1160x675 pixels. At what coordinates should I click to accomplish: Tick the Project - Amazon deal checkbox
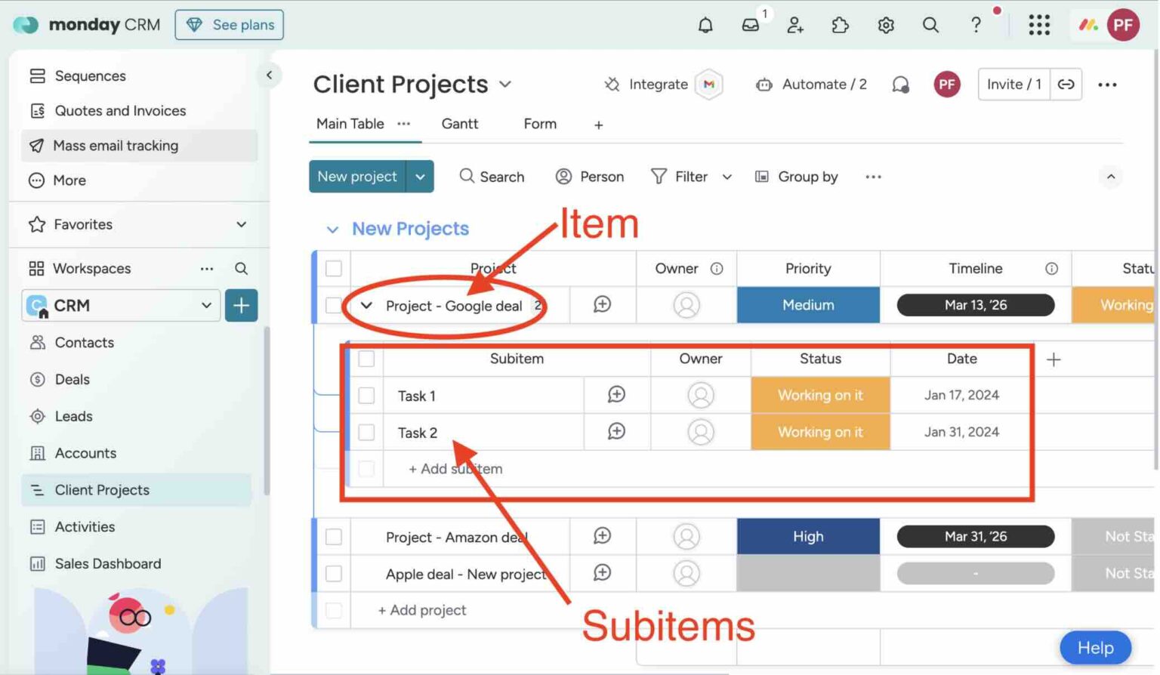(x=334, y=537)
